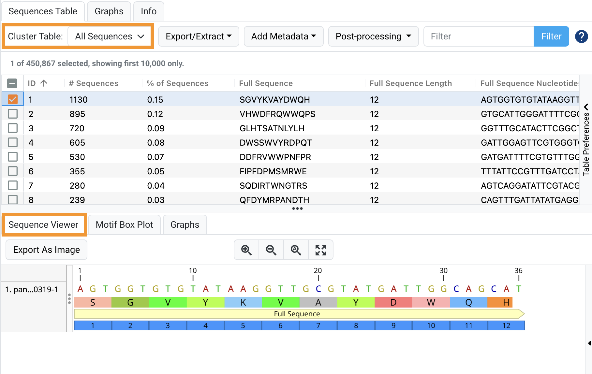Click the blue K amino acid block

(x=243, y=302)
